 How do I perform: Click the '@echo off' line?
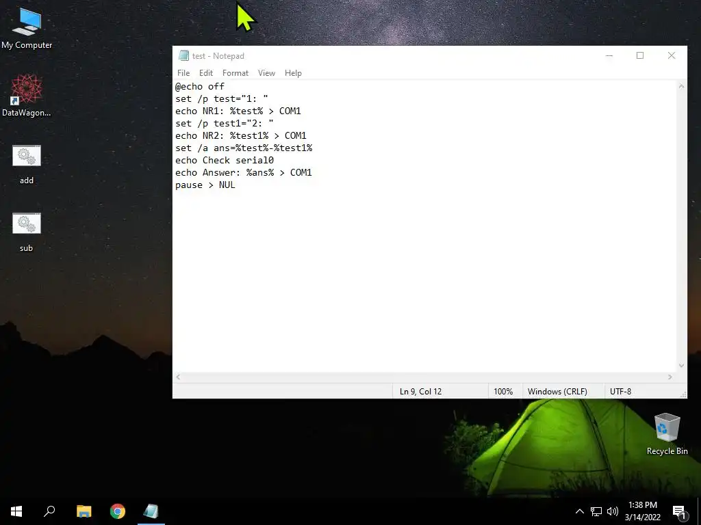pos(200,86)
